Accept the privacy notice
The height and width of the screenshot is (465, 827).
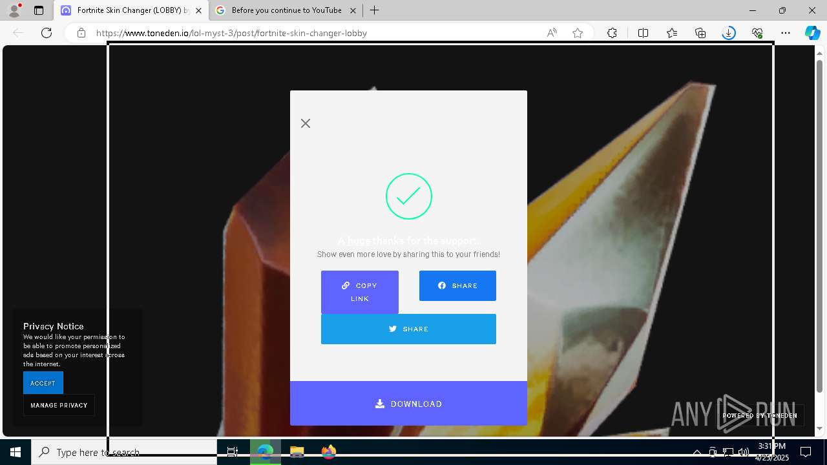click(43, 383)
